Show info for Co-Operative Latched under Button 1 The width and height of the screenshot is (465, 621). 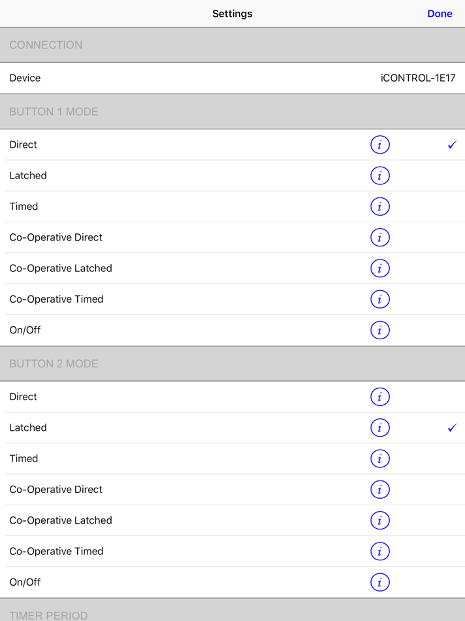pyautogui.click(x=380, y=268)
